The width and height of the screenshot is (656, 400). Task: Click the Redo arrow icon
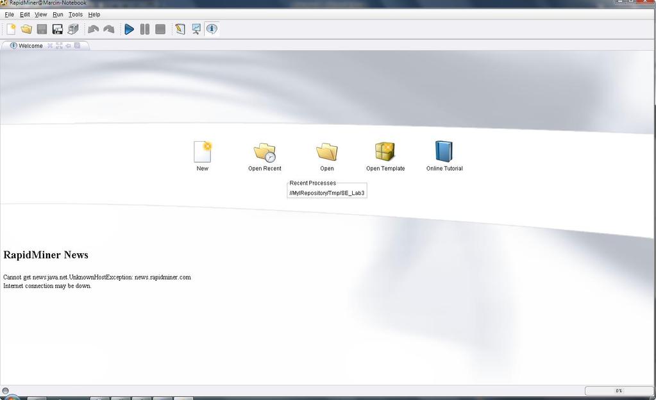(109, 29)
